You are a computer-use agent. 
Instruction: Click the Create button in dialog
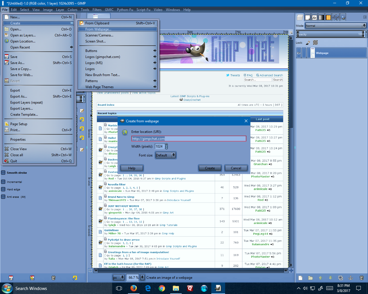210,168
